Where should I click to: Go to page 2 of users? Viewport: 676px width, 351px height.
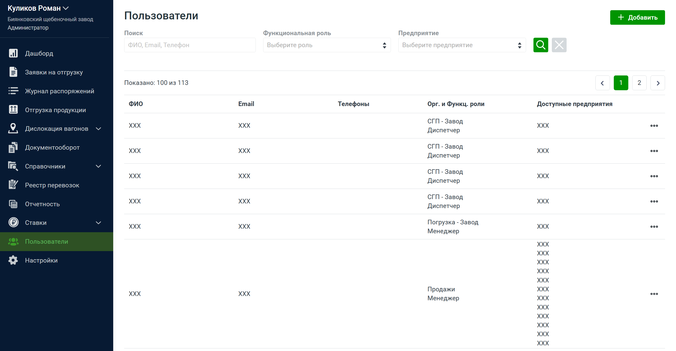click(639, 83)
